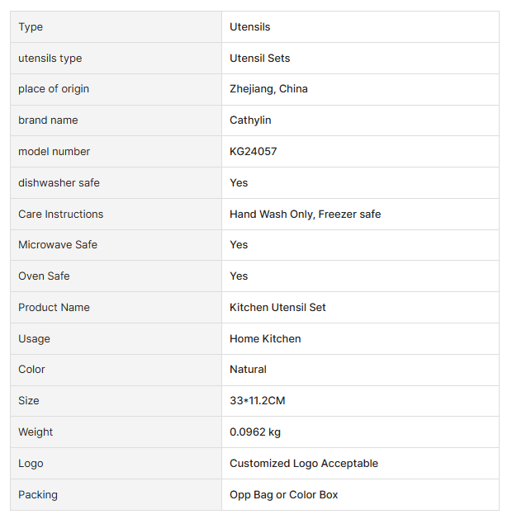The width and height of the screenshot is (512, 519).
Task: Select "Kitchen Utensil Set" product name
Action: (x=277, y=308)
